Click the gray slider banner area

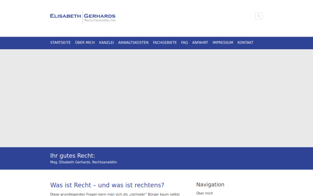pos(156,98)
